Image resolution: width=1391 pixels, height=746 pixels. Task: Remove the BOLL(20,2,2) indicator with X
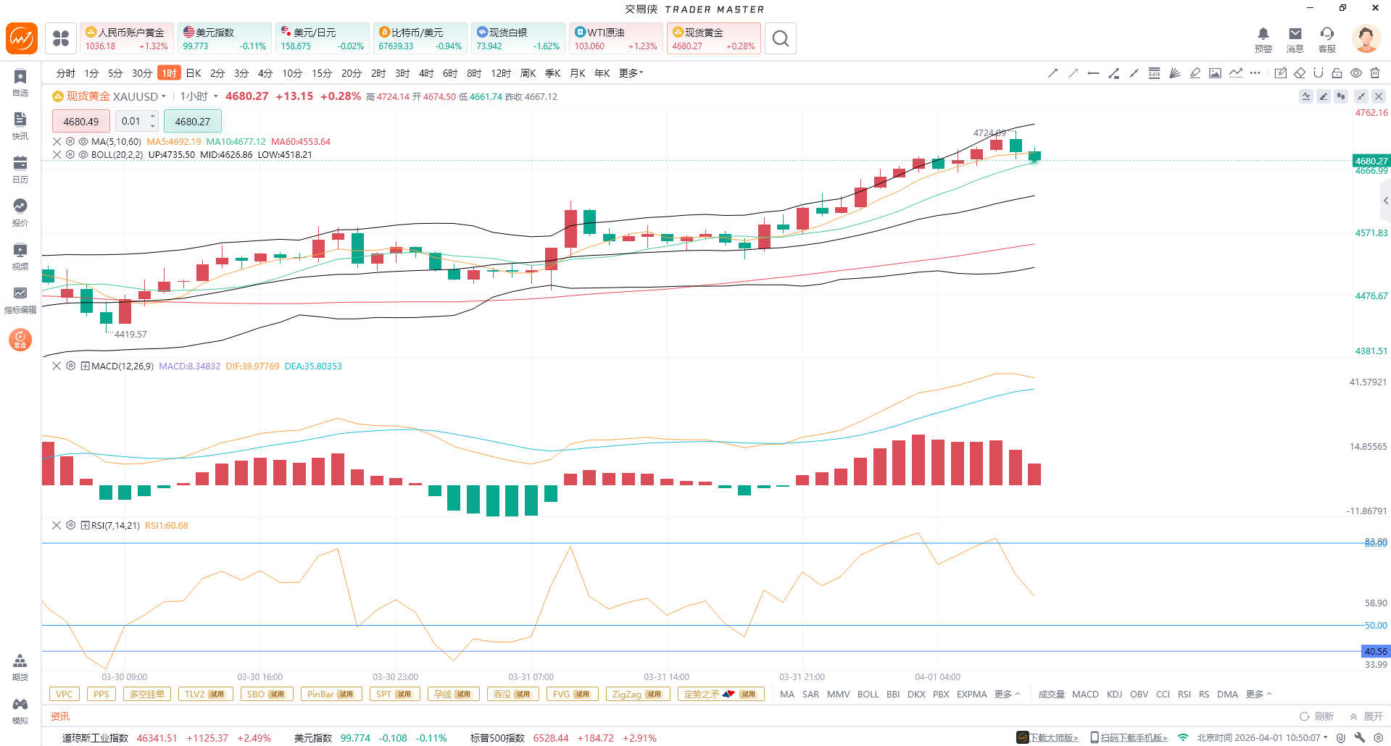point(57,155)
